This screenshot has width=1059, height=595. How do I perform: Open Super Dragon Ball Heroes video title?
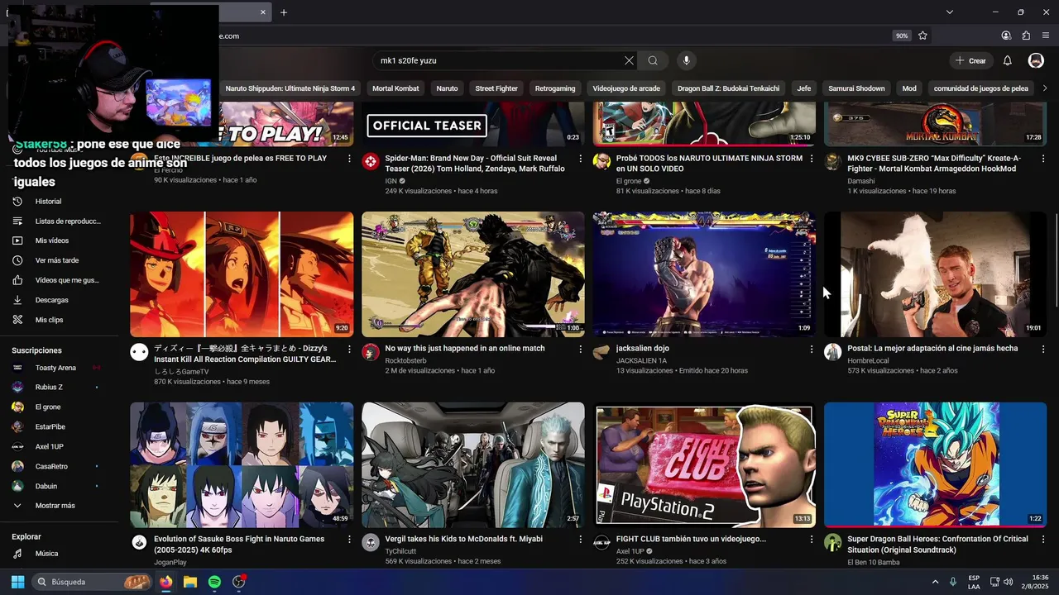click(938, 545)
